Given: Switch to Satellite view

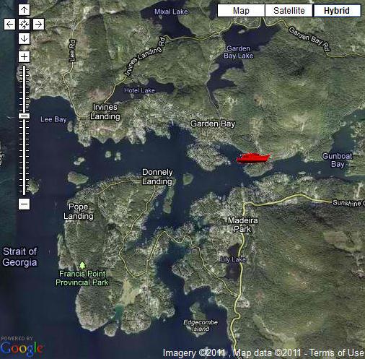Looking at the screenshot, I should click(x=289, y=11).
